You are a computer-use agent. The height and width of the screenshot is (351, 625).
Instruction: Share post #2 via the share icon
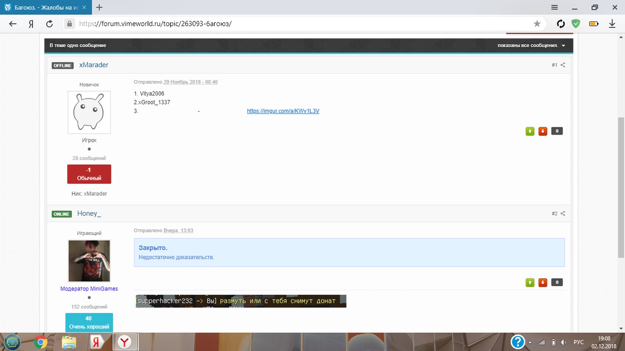(562, 214)
